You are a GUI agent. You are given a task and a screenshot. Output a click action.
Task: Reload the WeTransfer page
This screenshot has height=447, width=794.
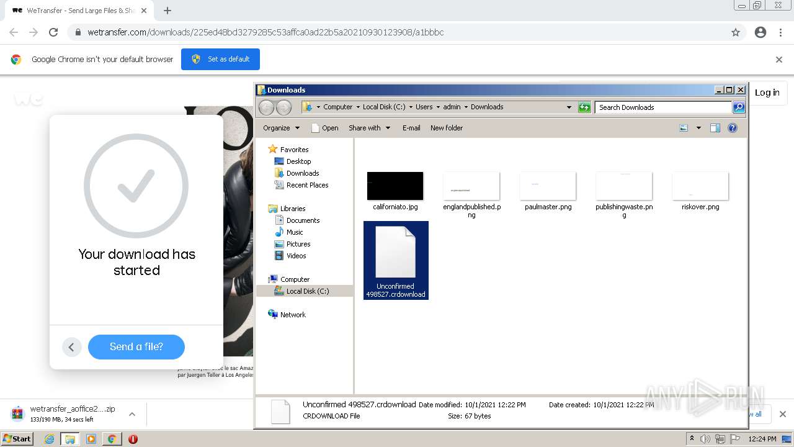[53, 32]
